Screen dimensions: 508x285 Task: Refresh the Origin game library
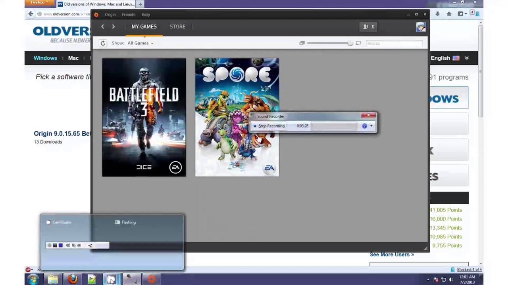(103, 43)
